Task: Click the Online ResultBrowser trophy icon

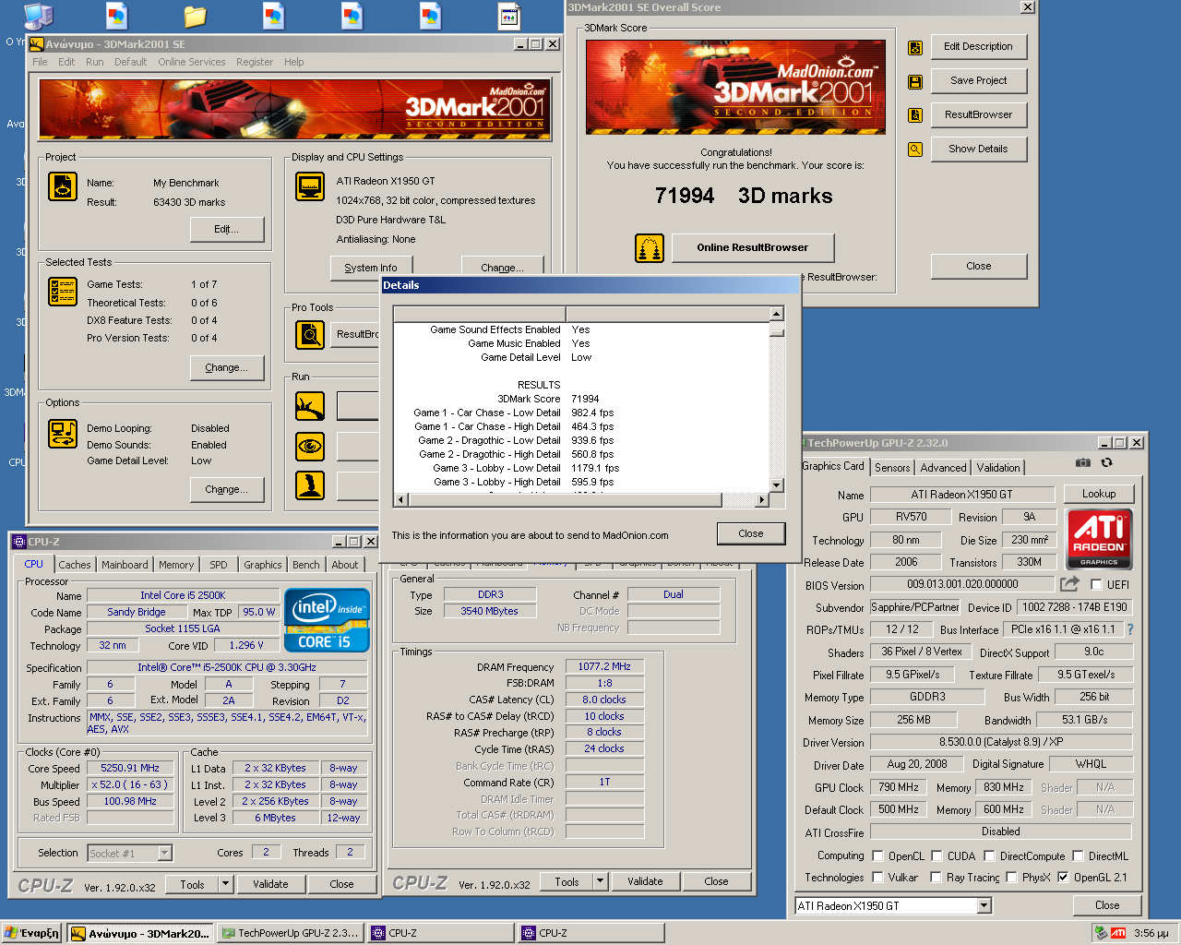Action: [x=650, y=248]
